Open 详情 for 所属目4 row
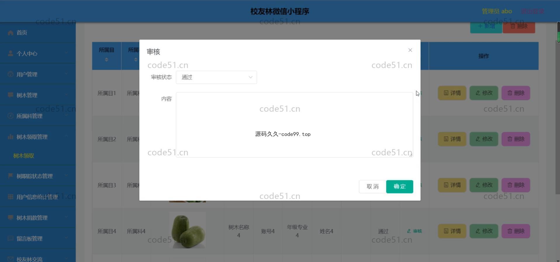Viewport: 560px width, 262px height. click(x=452, y=231)
